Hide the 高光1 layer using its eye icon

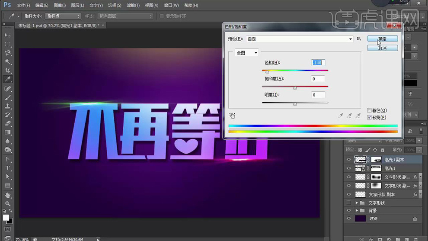tap(349, 168)
